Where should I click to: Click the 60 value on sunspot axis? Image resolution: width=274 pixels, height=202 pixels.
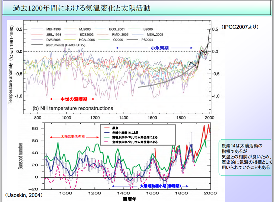(35, 141)
